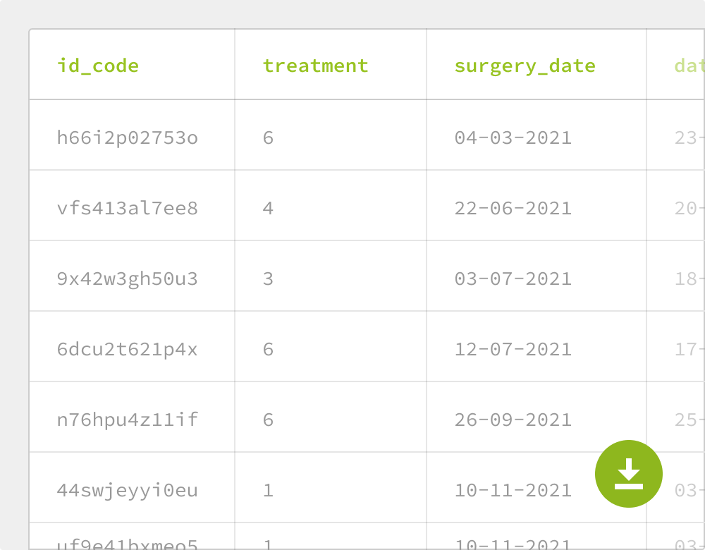Click surgery date 12-07-2021
Screen dimensions: 705x550
513,350
